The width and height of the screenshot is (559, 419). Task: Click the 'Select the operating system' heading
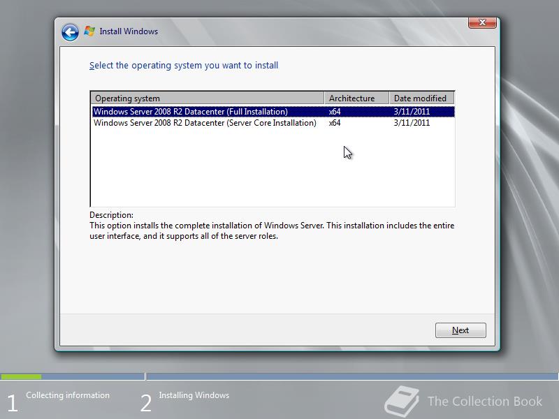[x=184, y=66]
